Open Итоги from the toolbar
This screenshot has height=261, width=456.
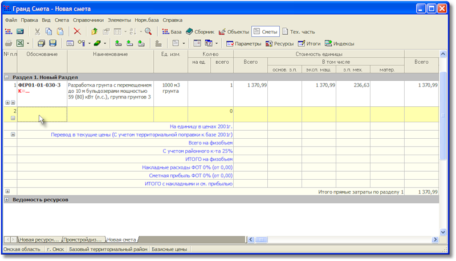pos(309,44)
